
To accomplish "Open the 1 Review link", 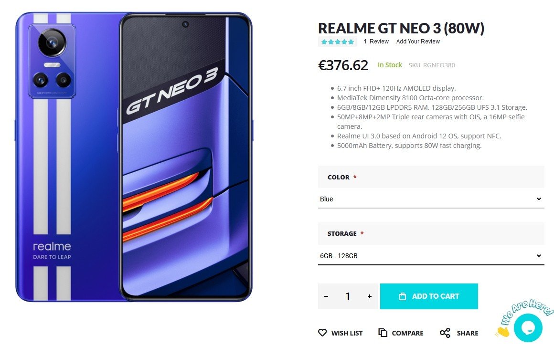I will [376, 42].
